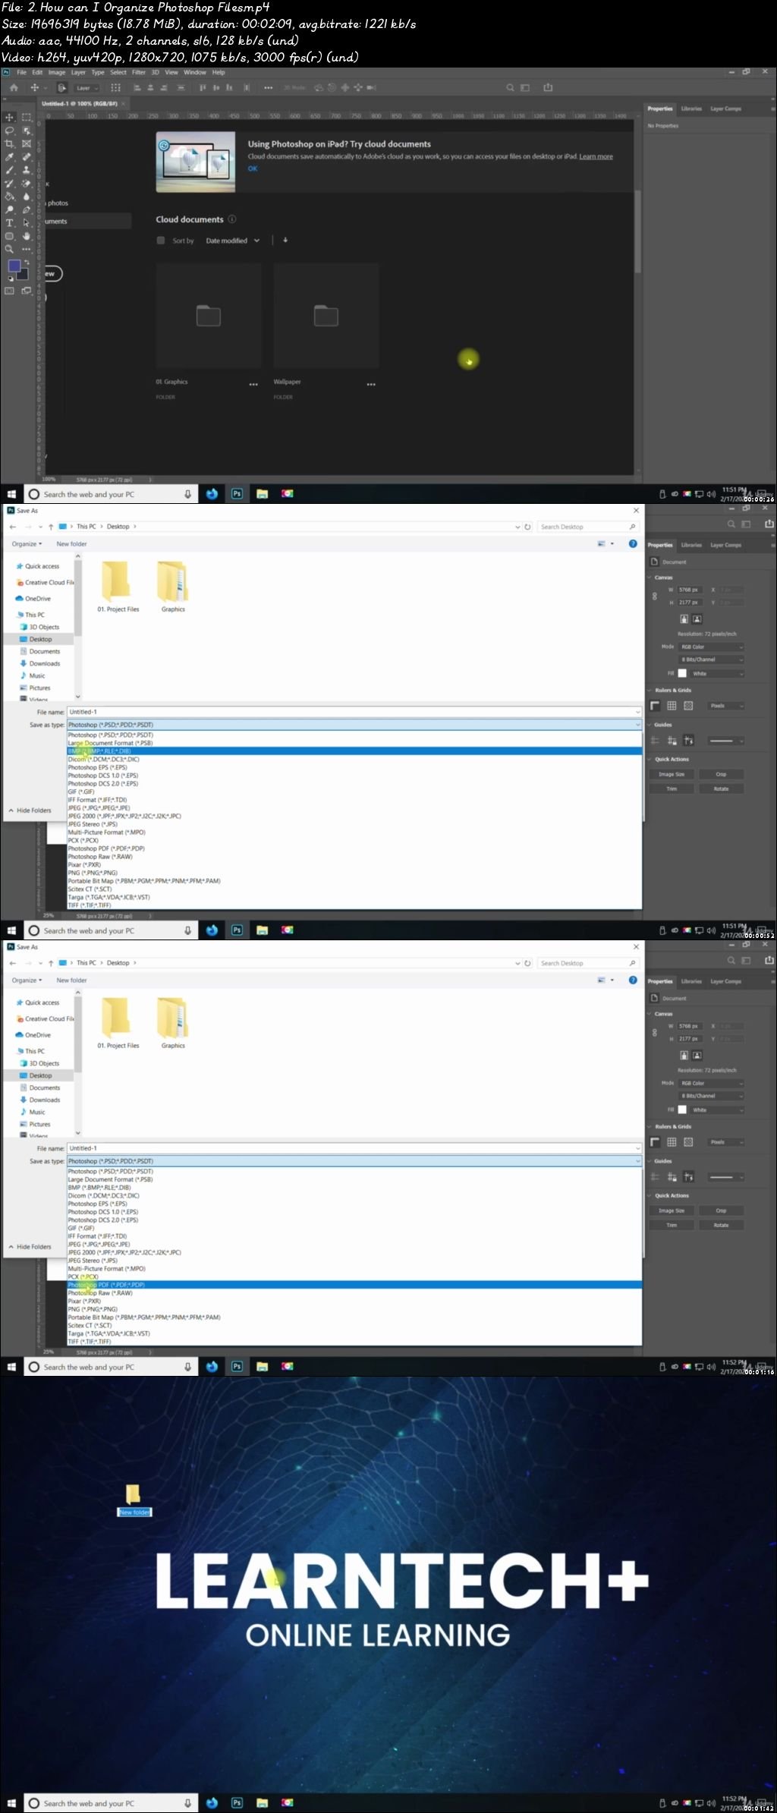Click the File Explorer taskbar icon in the 00:01:42 frame
Screen dimensions: 777x1813
(x=262, y=1803)
